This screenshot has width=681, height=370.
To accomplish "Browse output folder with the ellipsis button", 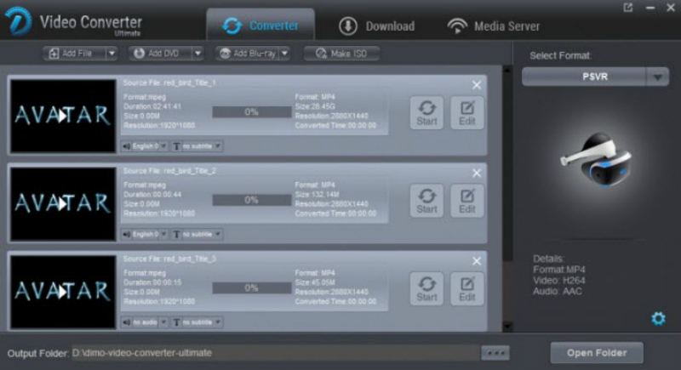I will click(x=495, y=353).
